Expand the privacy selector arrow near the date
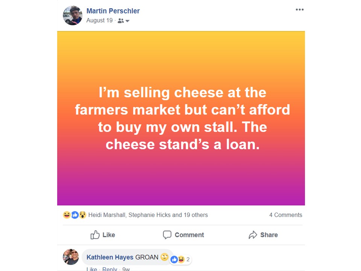The width and height of the screenshot is (361, 271). coord(128,21)
